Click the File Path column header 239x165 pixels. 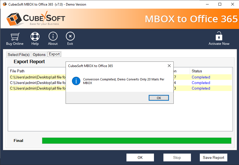coord(17,71)
